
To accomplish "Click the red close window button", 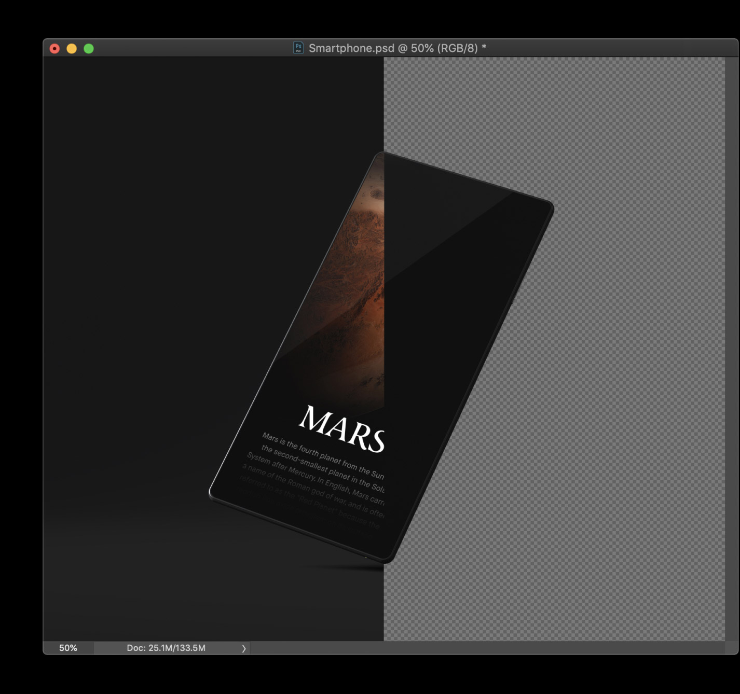I will 54,49.
